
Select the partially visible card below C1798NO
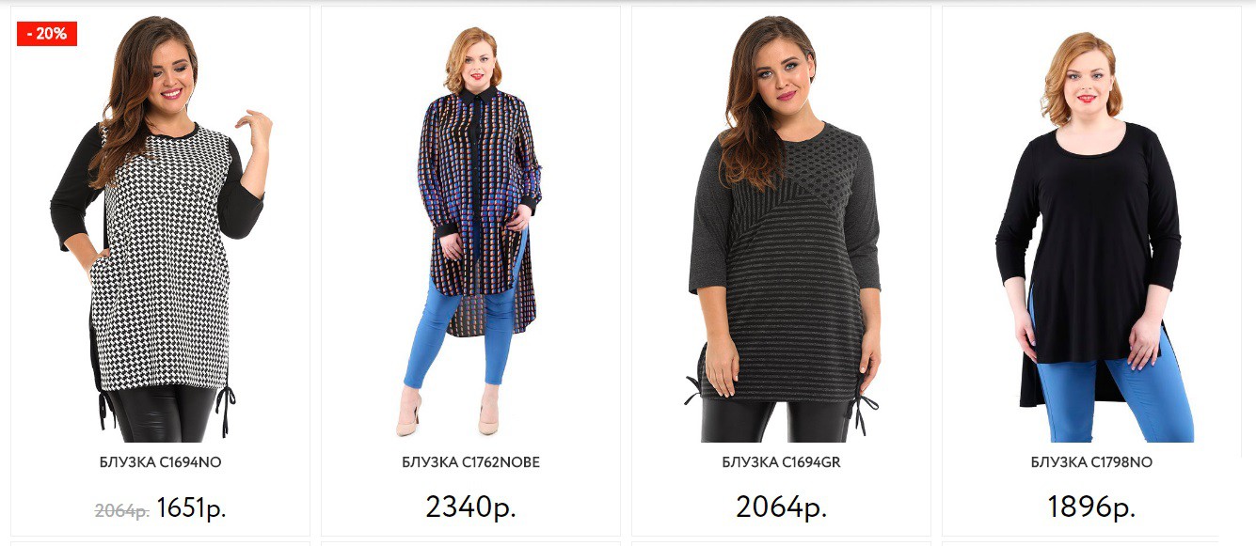tap(1092, 543)
